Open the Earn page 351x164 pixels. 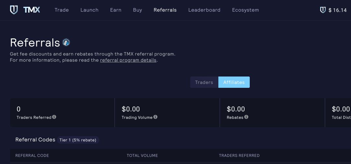(x=116, y=10)
